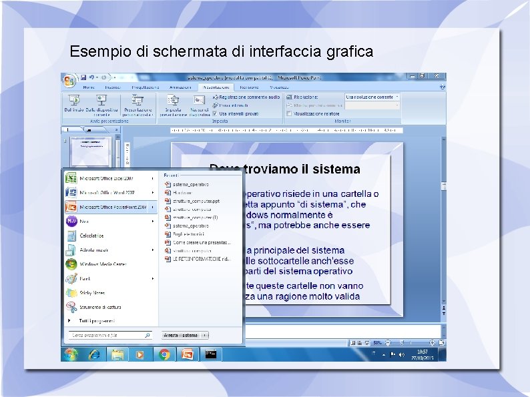Click the volume speaker tray icon

click(x=402, y=355)
